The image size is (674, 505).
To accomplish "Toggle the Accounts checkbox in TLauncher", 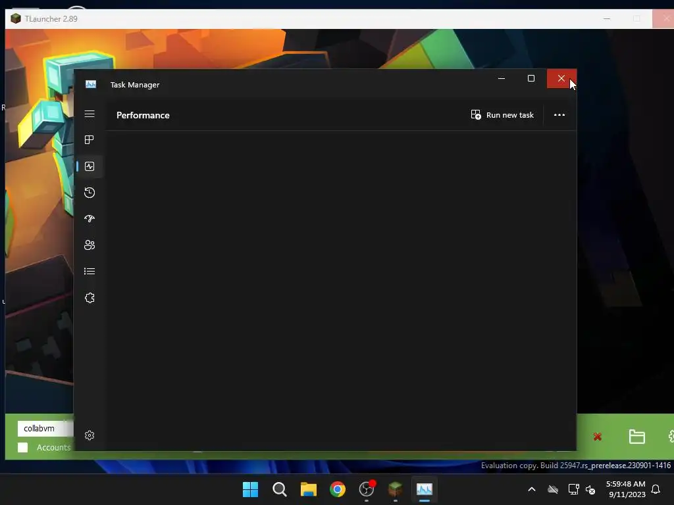I will (x=23, y=447).
